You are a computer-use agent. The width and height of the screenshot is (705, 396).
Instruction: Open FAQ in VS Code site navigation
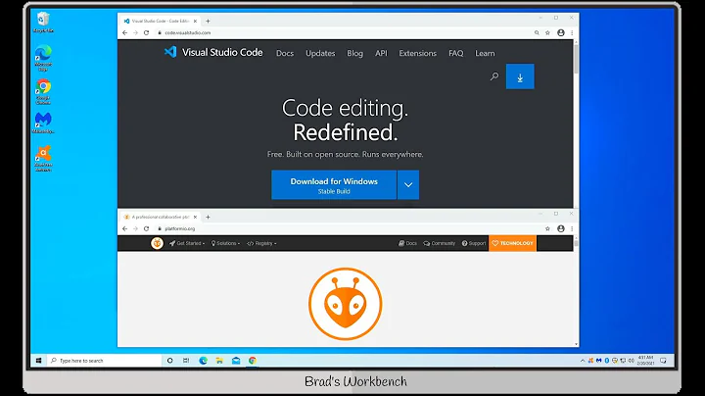(x=455, y=53)
